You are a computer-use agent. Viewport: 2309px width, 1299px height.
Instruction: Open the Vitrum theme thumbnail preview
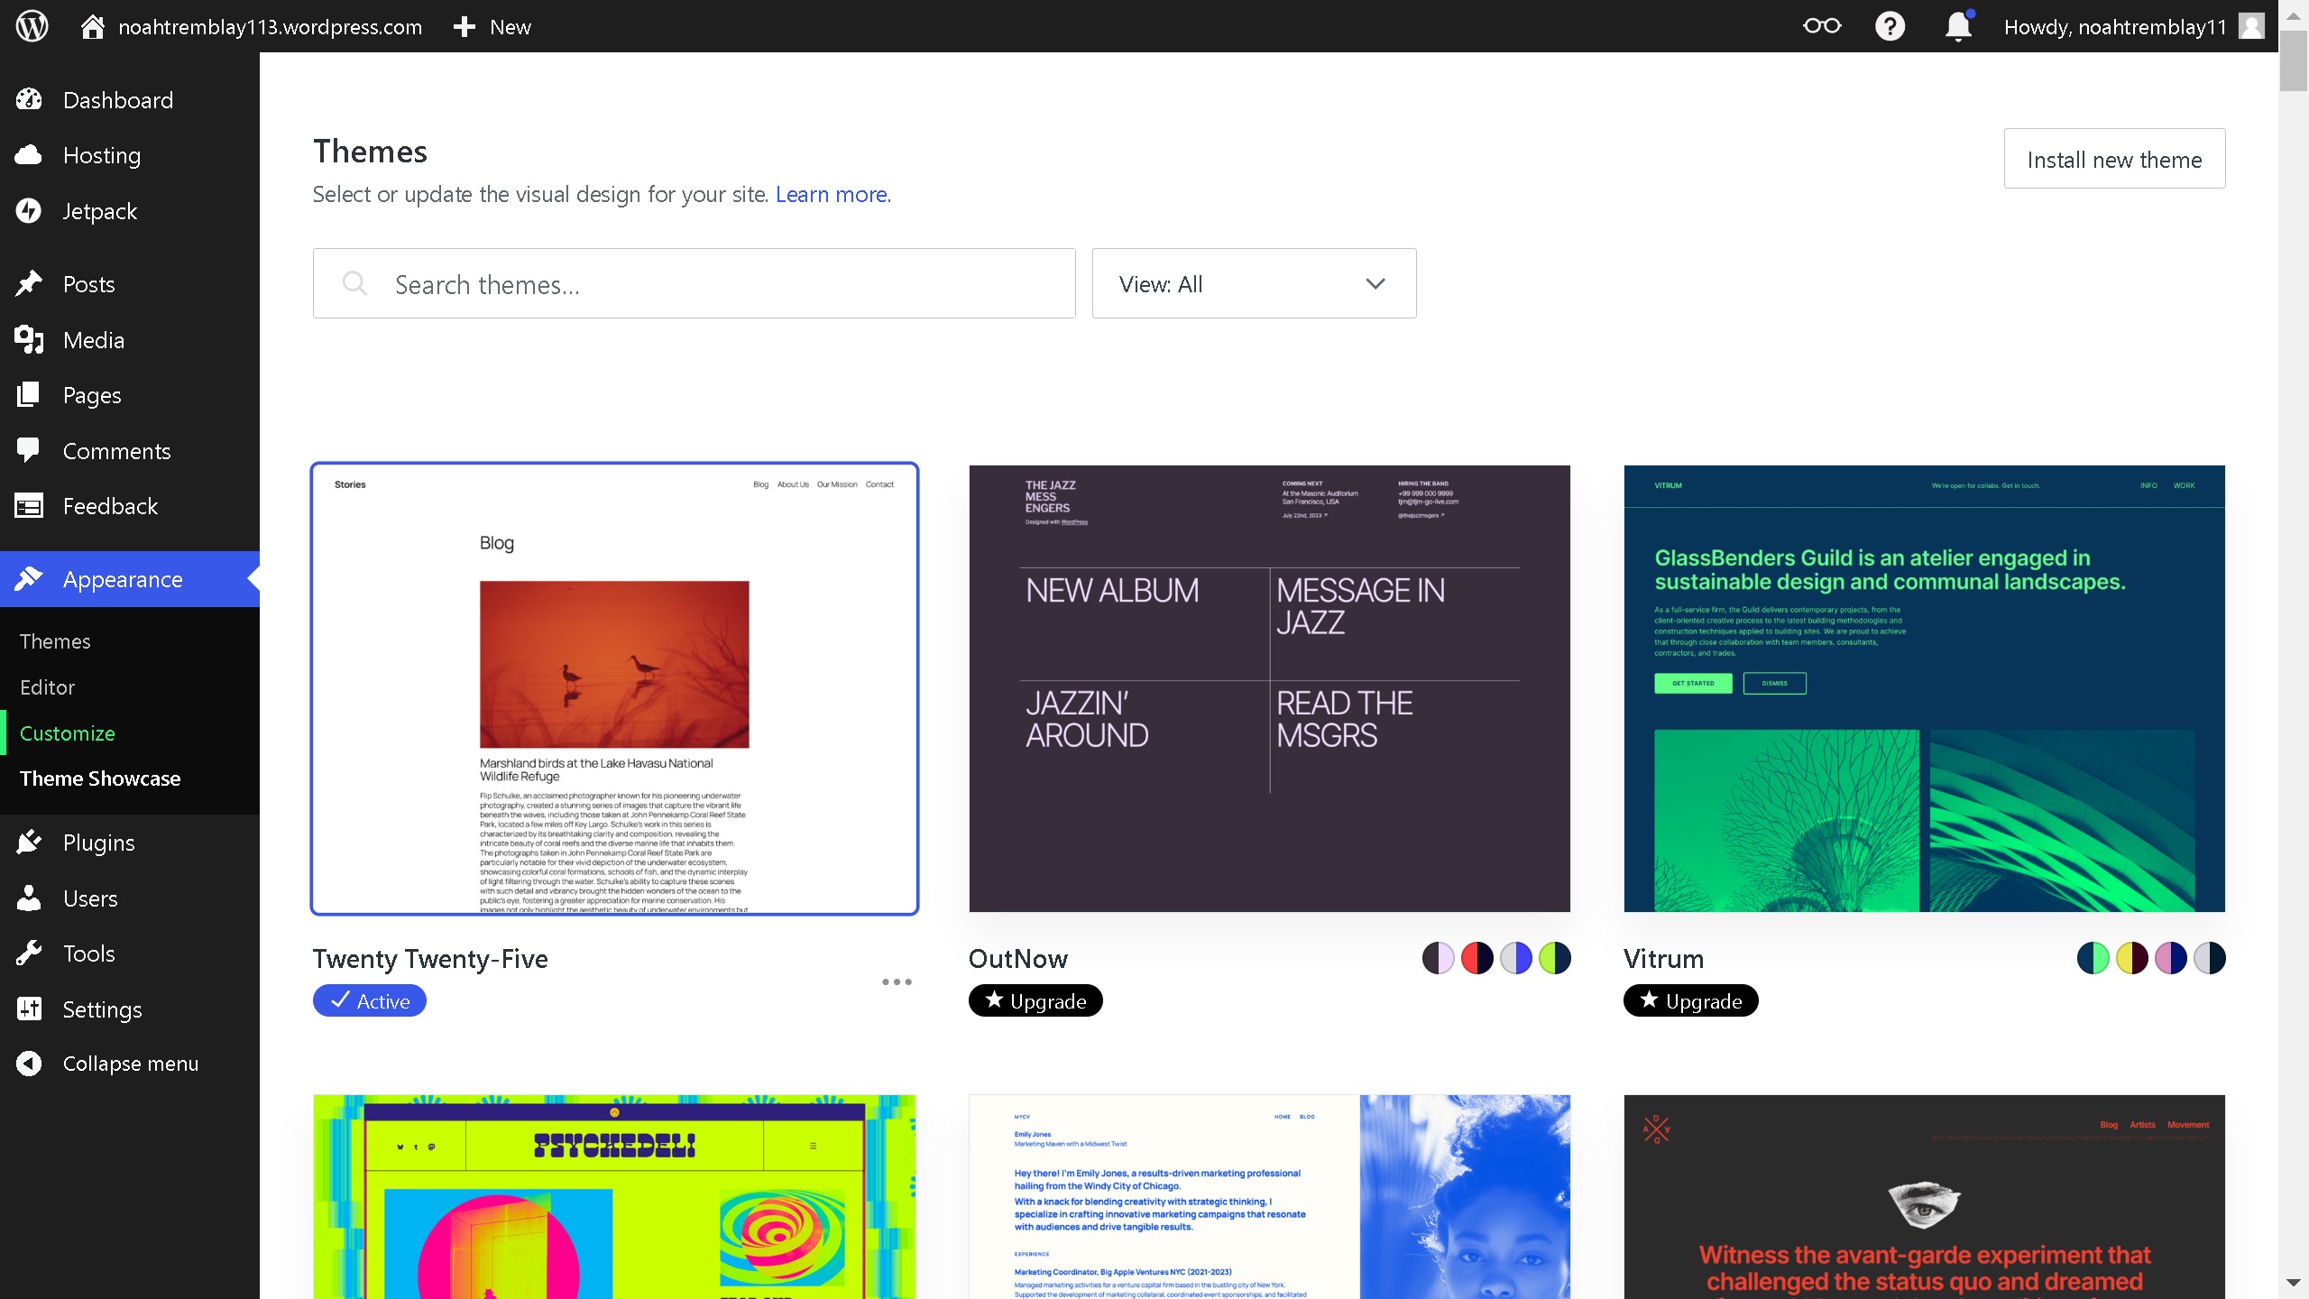click(x=1924, y=688)
